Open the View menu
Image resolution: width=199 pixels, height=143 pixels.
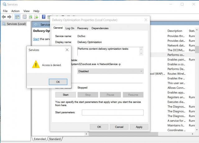[x=26, y=11]
